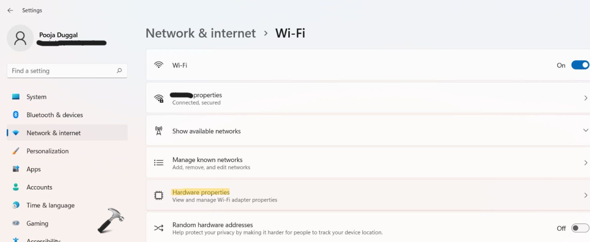Click the back arrow in Settings
The height and width of the screenshot is (242, 590).
pos(10,11)
